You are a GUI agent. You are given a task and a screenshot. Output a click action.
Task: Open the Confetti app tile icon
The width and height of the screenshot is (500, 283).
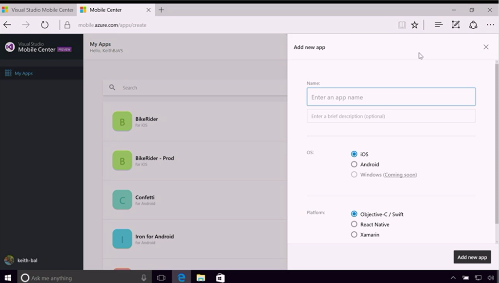pos(122,200)
